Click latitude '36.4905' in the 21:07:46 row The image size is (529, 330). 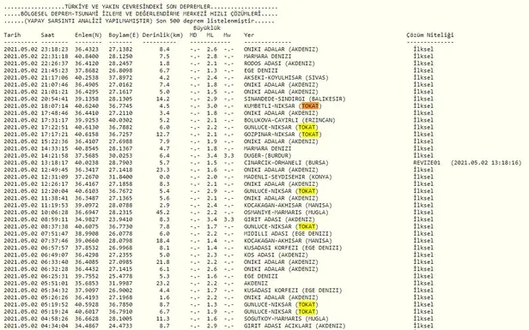(x=87, y=85)
